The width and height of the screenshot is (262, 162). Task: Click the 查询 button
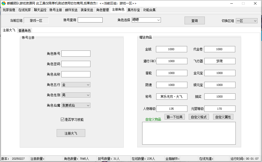[194, 21]
